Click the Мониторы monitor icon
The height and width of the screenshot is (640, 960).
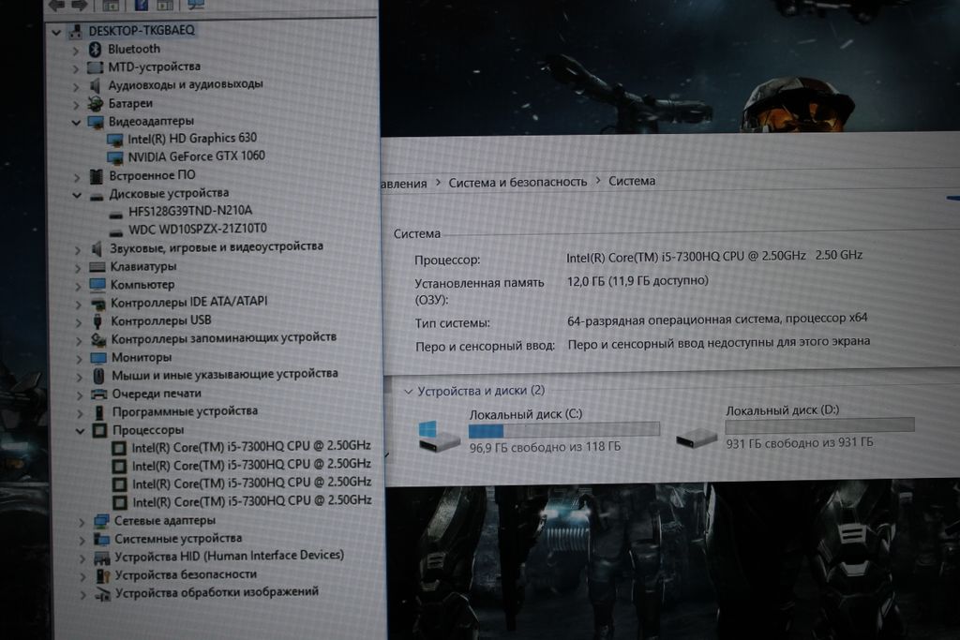[x=98, y=358]
